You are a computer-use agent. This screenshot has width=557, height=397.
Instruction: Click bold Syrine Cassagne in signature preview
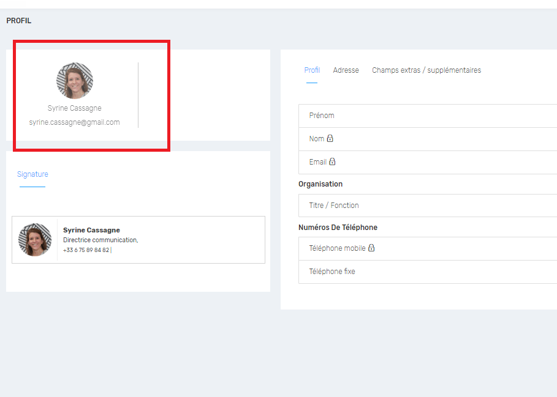point(91,230)
